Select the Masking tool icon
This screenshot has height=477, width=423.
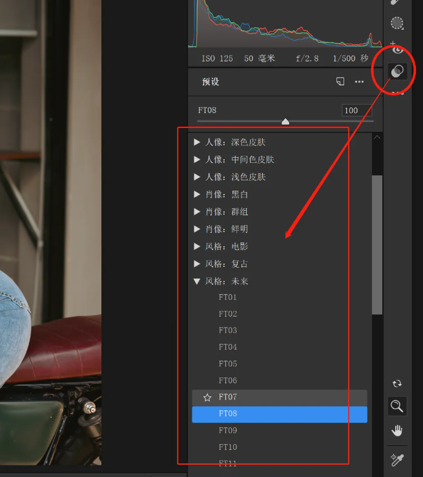(x=397, y=23)
